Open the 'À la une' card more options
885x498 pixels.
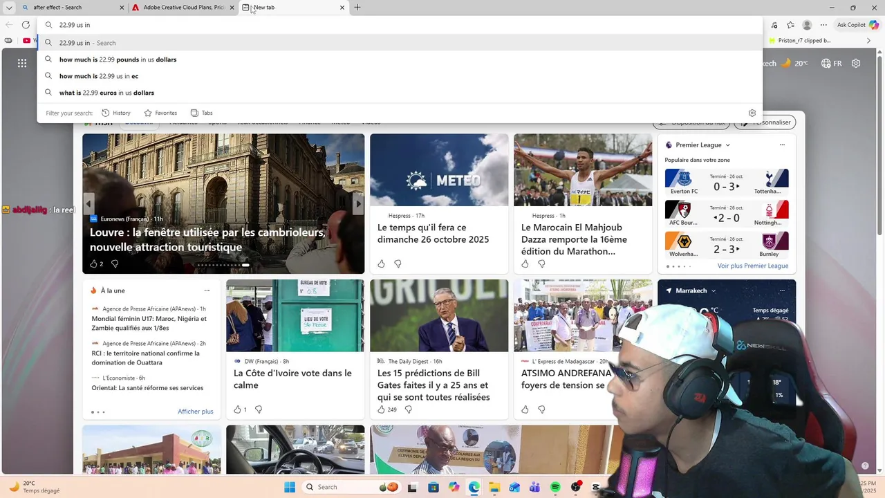[x=207, y=290]
